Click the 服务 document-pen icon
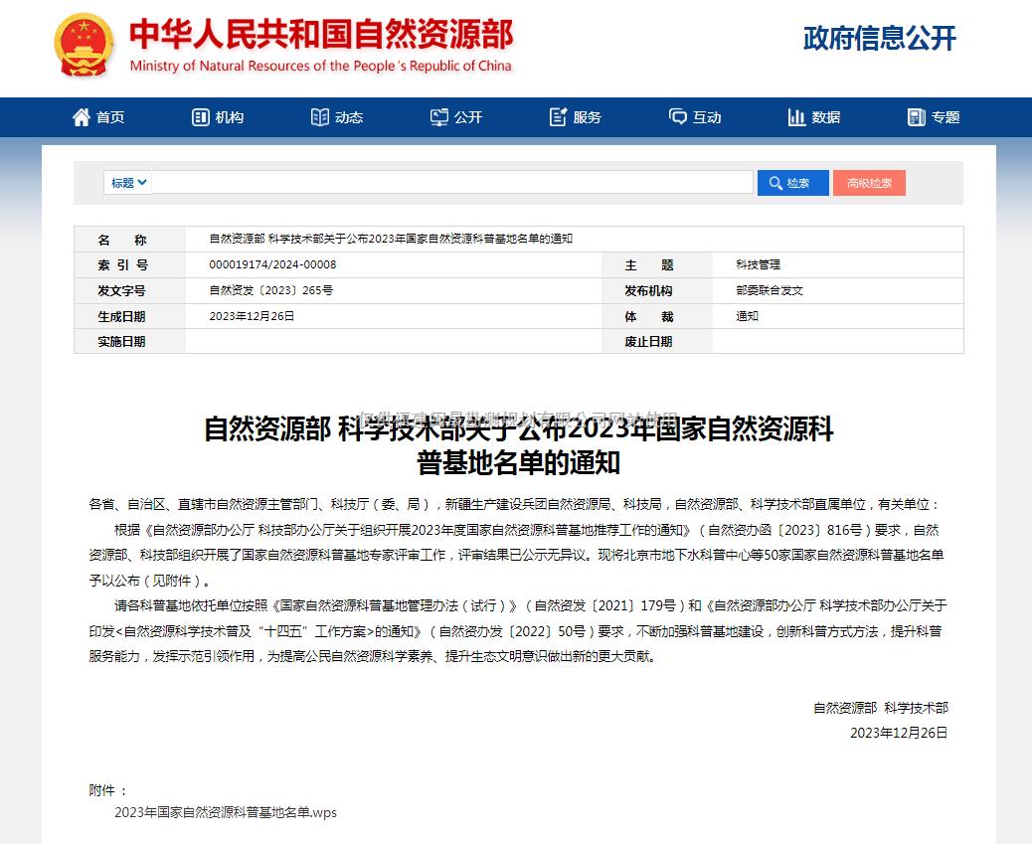Screen dimensions: 1032x844 point(558,117)
